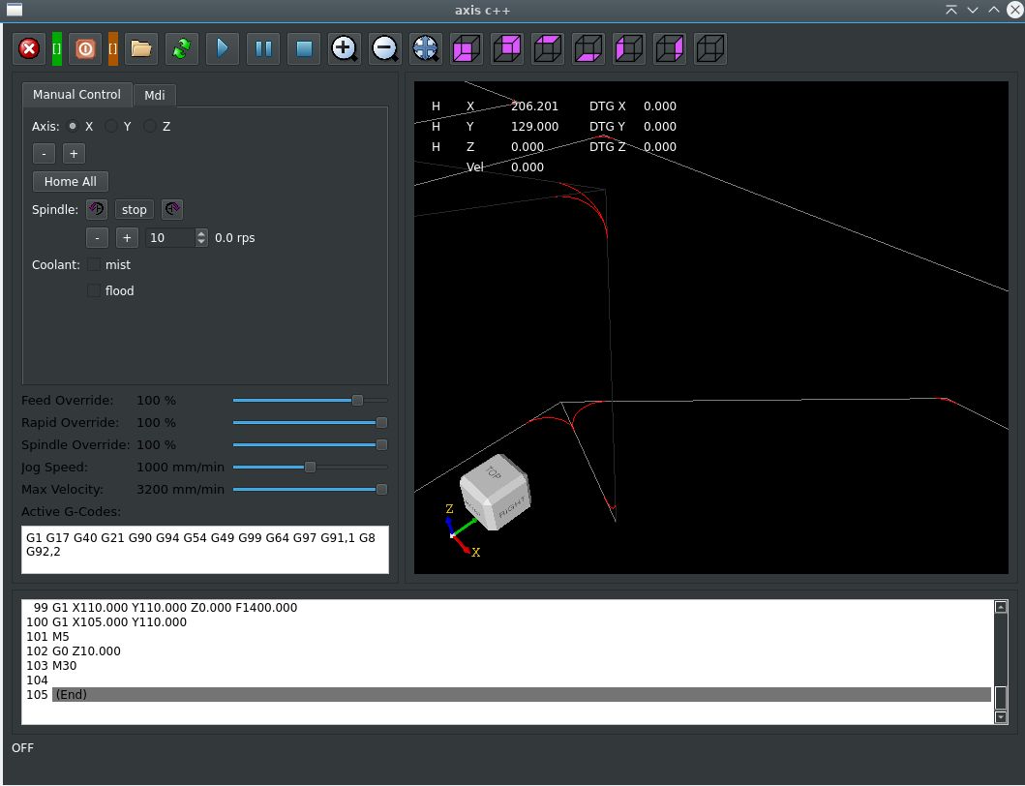Click the keep-above icon in the title bar
The height and width of the screenshot is (786, 1025).
(951, 10)
